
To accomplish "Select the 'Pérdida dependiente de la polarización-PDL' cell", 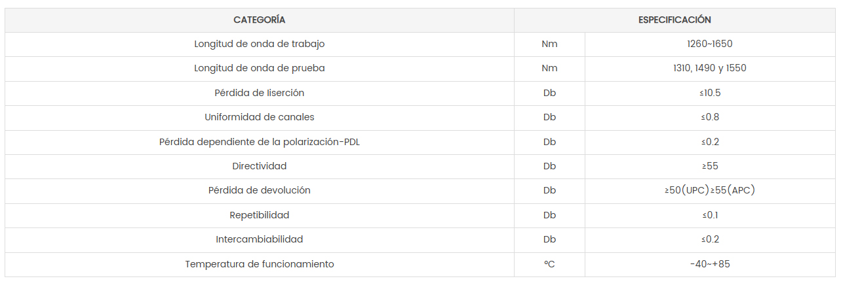I will [x=260, y=142].
